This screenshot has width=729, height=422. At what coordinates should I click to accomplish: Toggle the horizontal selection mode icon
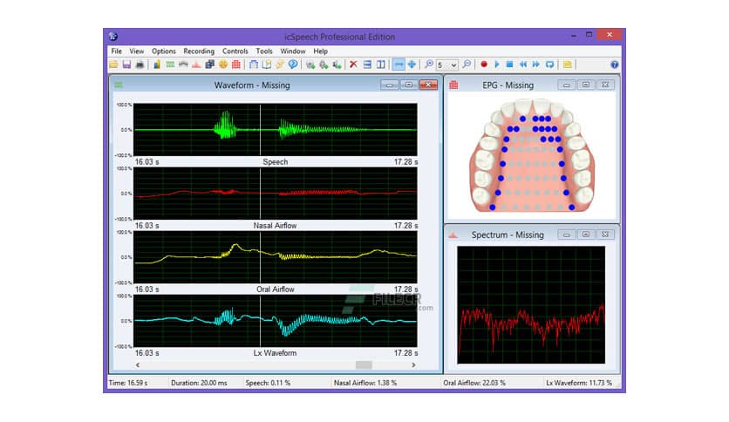399,65
